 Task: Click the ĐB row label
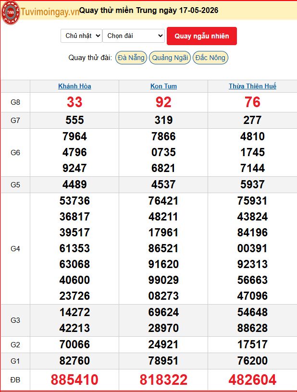[15, 380]
